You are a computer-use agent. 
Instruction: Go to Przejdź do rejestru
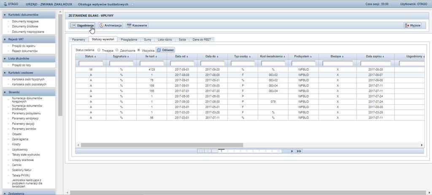[x=24, y=46]
